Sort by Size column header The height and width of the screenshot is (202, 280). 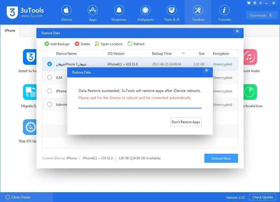point(201,54)
